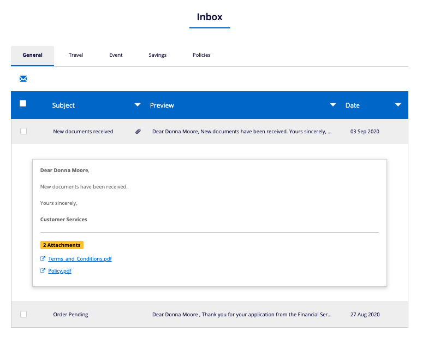This screenshot has width=446, height=342.
Task: Select the General tab
Action: (x=32, y=55)
